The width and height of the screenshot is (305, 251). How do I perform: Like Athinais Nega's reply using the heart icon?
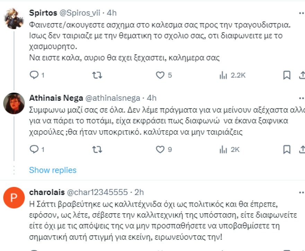coord(159,149)
